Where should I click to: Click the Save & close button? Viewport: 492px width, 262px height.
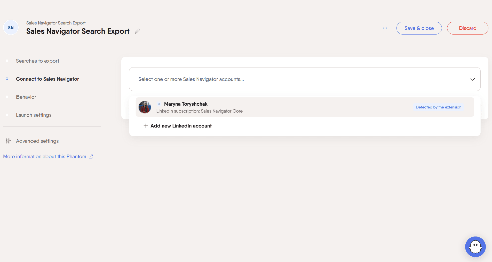point(419,28)
